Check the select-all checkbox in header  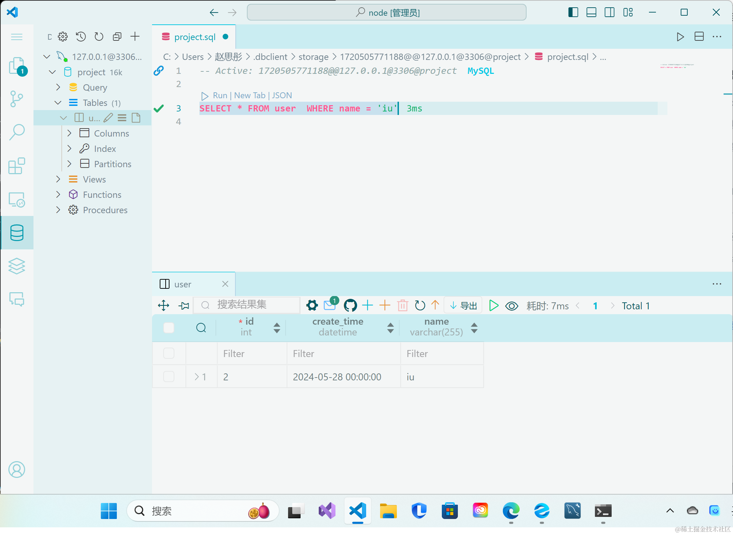click(169, 327)
